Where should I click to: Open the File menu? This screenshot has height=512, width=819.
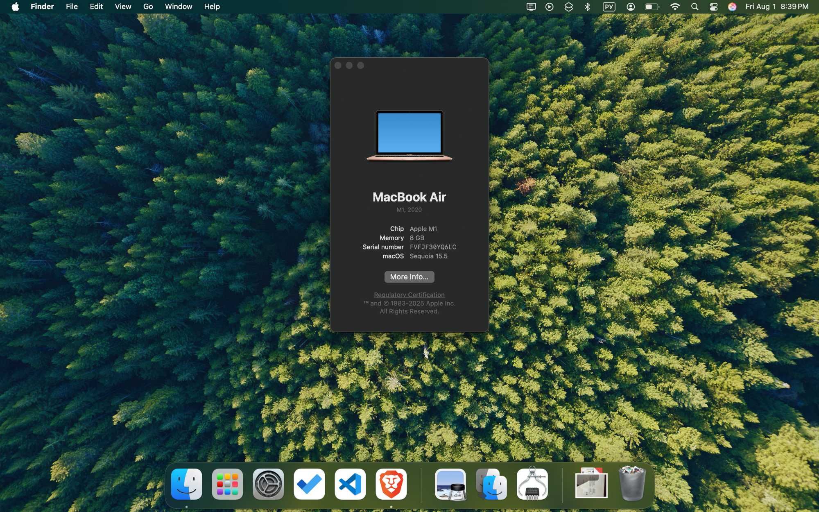pyautogui.click(x=72, y=7)
